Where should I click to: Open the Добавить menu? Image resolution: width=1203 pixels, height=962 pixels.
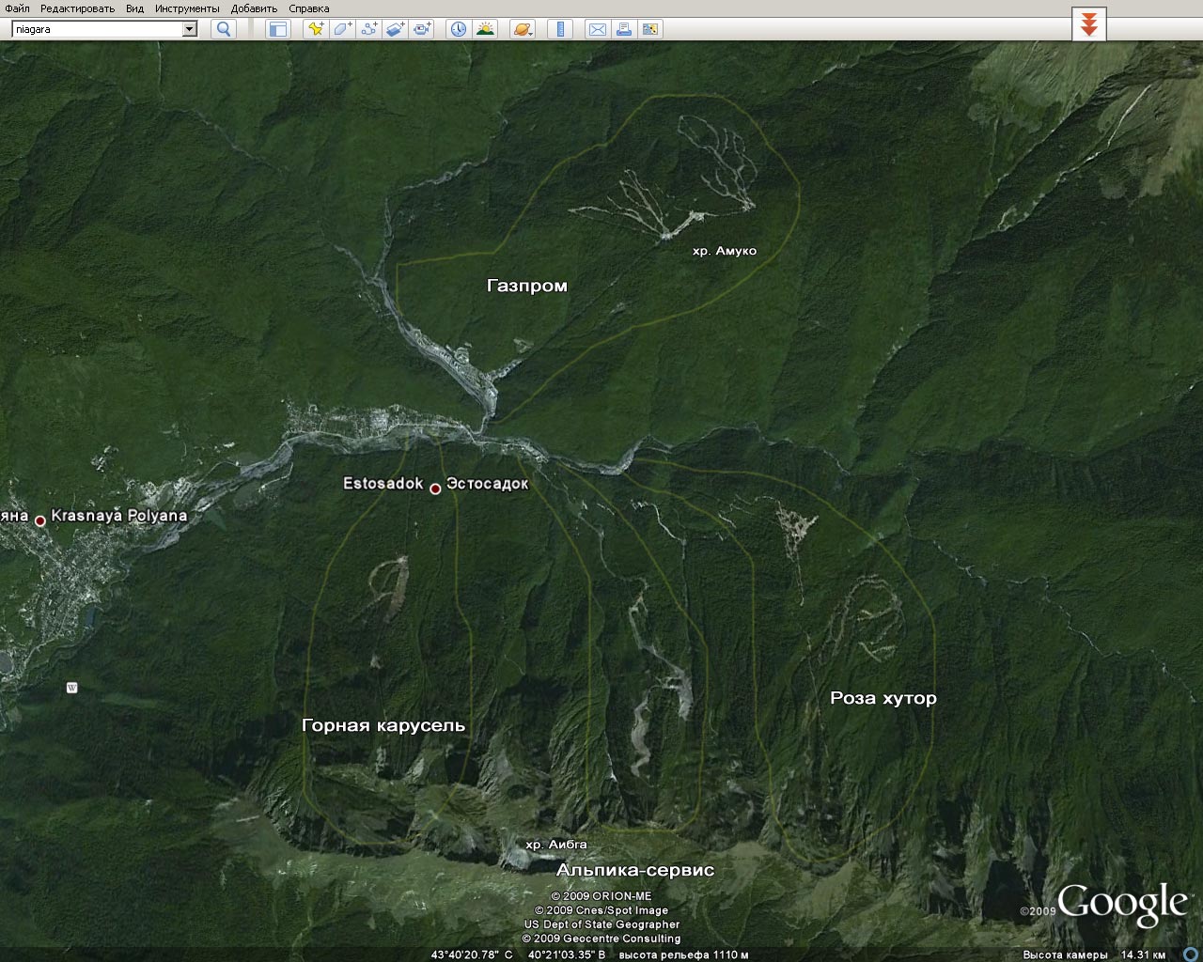point(254,8)
